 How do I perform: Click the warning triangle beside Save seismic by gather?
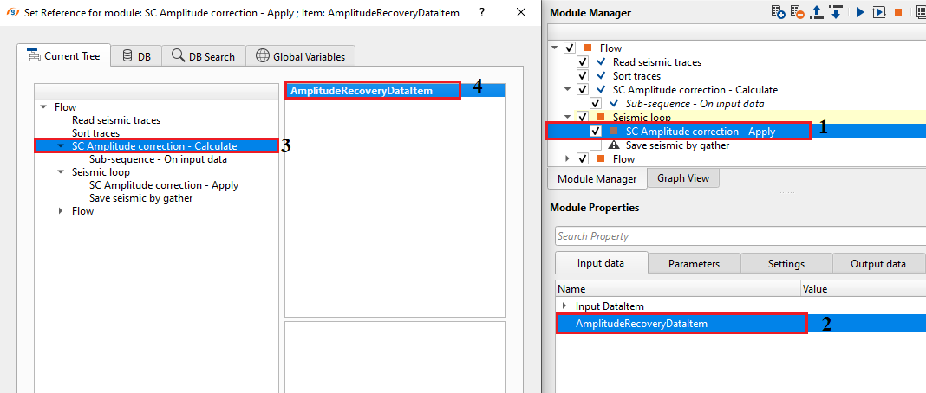tap(613, 145)
